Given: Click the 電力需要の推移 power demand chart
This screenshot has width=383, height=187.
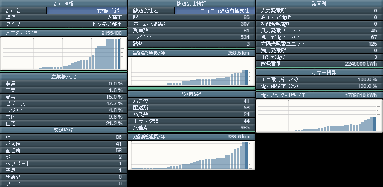Looking at the screenshot, I should pyautogui.click(x=319, y=116).
